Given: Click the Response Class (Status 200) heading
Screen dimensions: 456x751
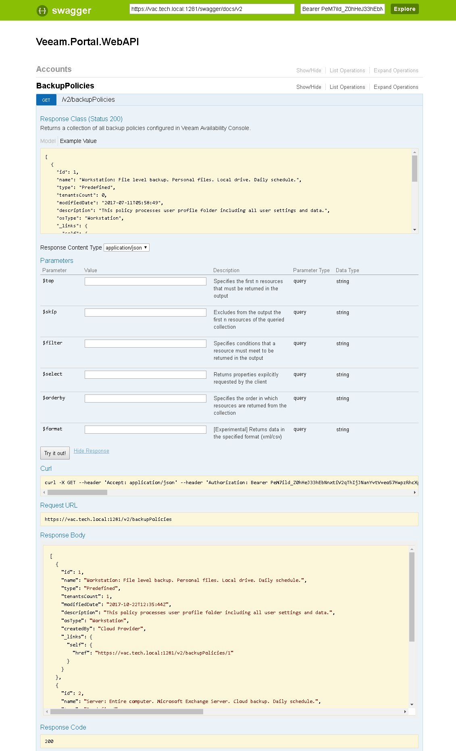Looking at the screenshot, I should pos(81,119).
